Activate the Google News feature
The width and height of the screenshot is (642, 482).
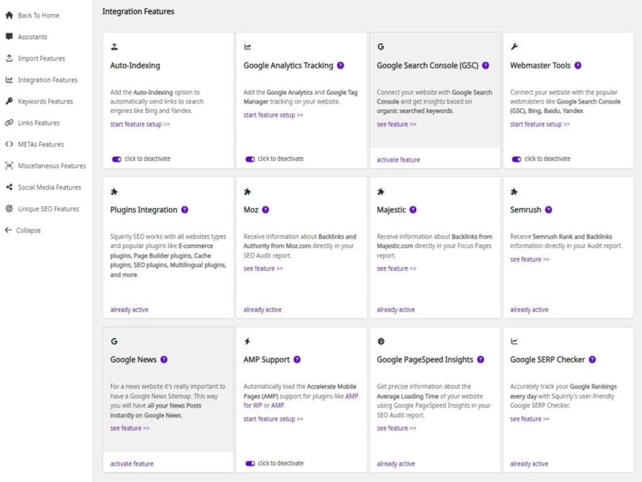(x=131, y=463)
